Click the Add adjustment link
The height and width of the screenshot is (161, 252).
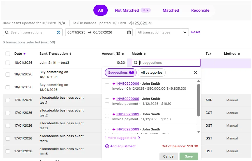pyautogui.click(x=123, y=146)
